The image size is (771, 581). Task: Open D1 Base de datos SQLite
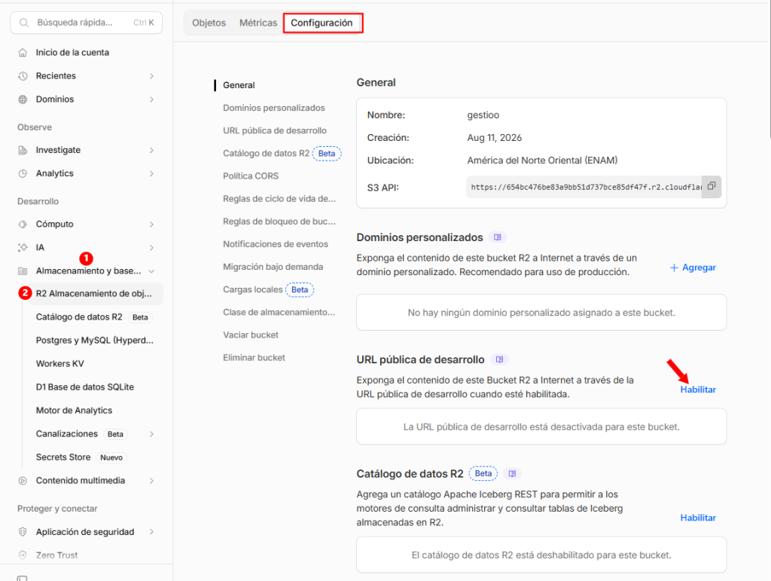(84, 387)
